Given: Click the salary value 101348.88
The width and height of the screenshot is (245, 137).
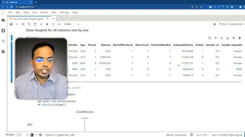Looking at the screenshot, I should coord(187,51).
